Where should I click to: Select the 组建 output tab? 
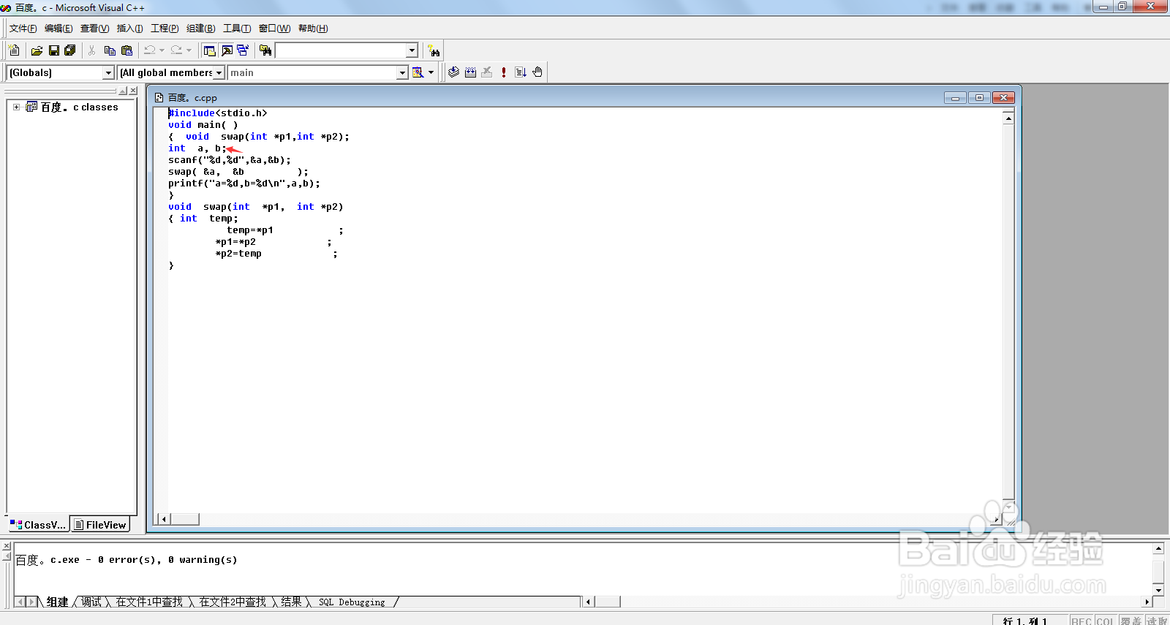[57, 602]
